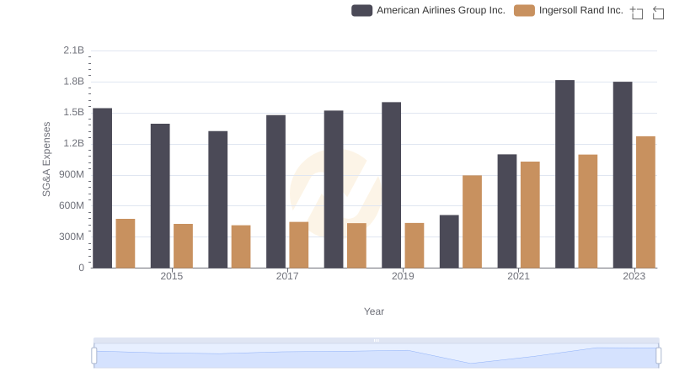Image resolution: width=674 pixels, height=388 pixels.
Task: Click the 2017 Ingersoll Rand tan bar
Action: [x=299, y=245]
